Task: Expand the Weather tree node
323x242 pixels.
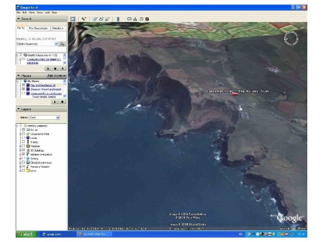Action: point(20,146)
